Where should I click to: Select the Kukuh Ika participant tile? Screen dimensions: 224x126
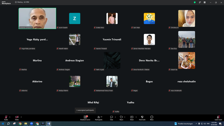coord(187,61)
